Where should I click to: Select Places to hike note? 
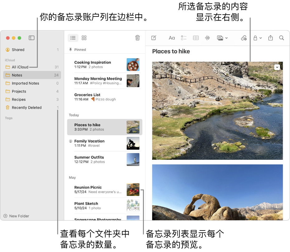tap(105, 127)
